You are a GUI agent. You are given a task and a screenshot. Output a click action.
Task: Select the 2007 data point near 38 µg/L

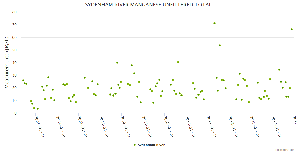point(132,65)
